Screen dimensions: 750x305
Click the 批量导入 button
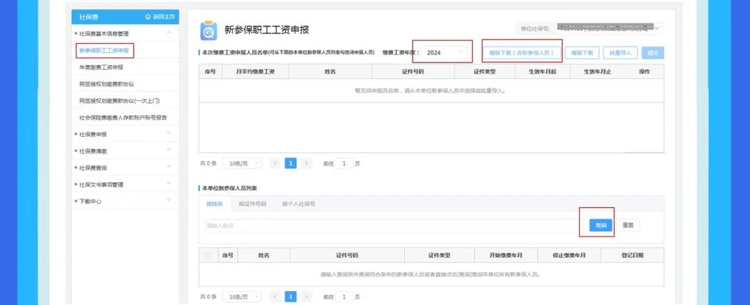tap(620, 53)
